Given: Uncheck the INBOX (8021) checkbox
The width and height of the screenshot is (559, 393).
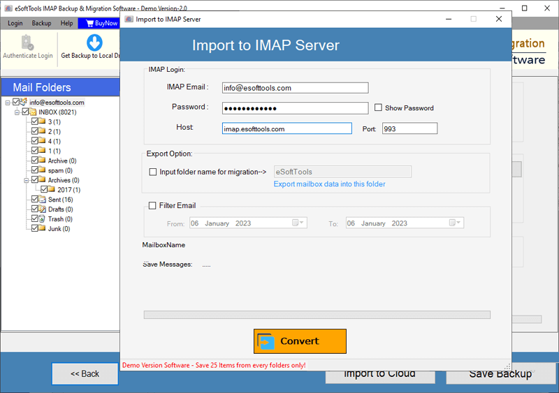Looking at the screenshot, I should 25,112.
